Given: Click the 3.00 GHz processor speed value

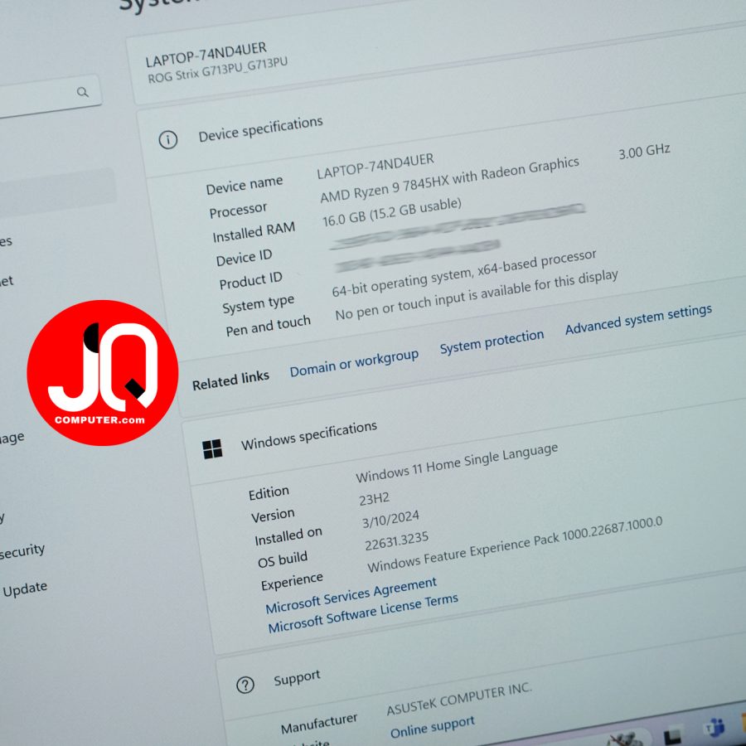Looking at the screenshot, I should click(x=644, y=152).
